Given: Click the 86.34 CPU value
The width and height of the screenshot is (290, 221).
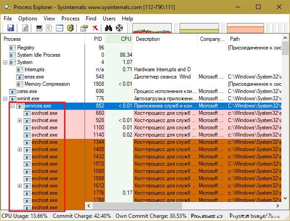Looking at the screenshot, I should click(x=126, y=55).
